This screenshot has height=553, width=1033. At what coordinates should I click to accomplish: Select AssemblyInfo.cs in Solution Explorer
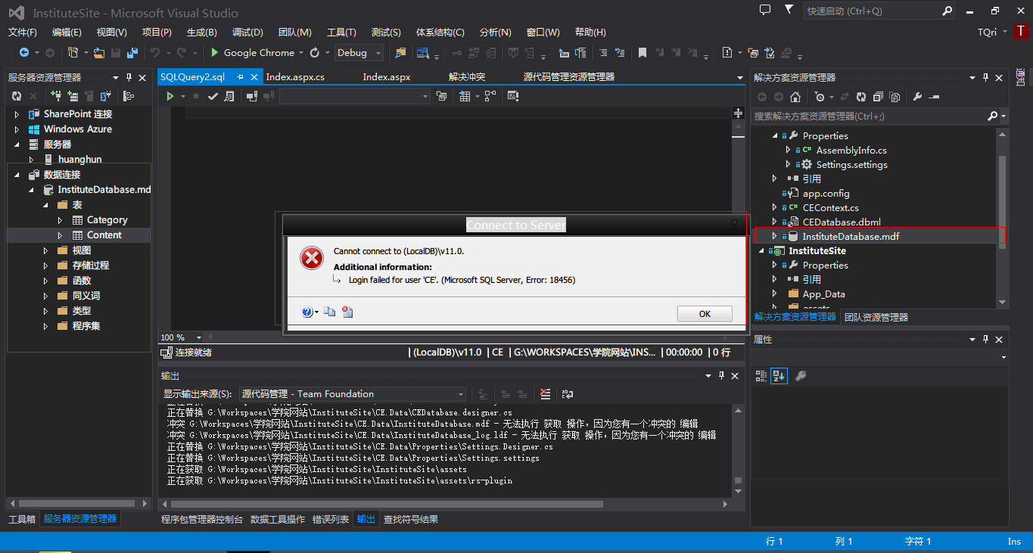(851, 151)
